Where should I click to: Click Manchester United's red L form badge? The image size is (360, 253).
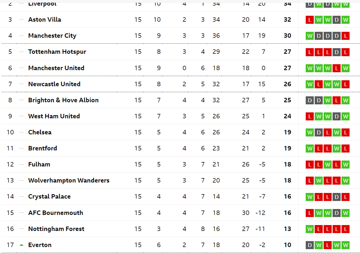336,68
